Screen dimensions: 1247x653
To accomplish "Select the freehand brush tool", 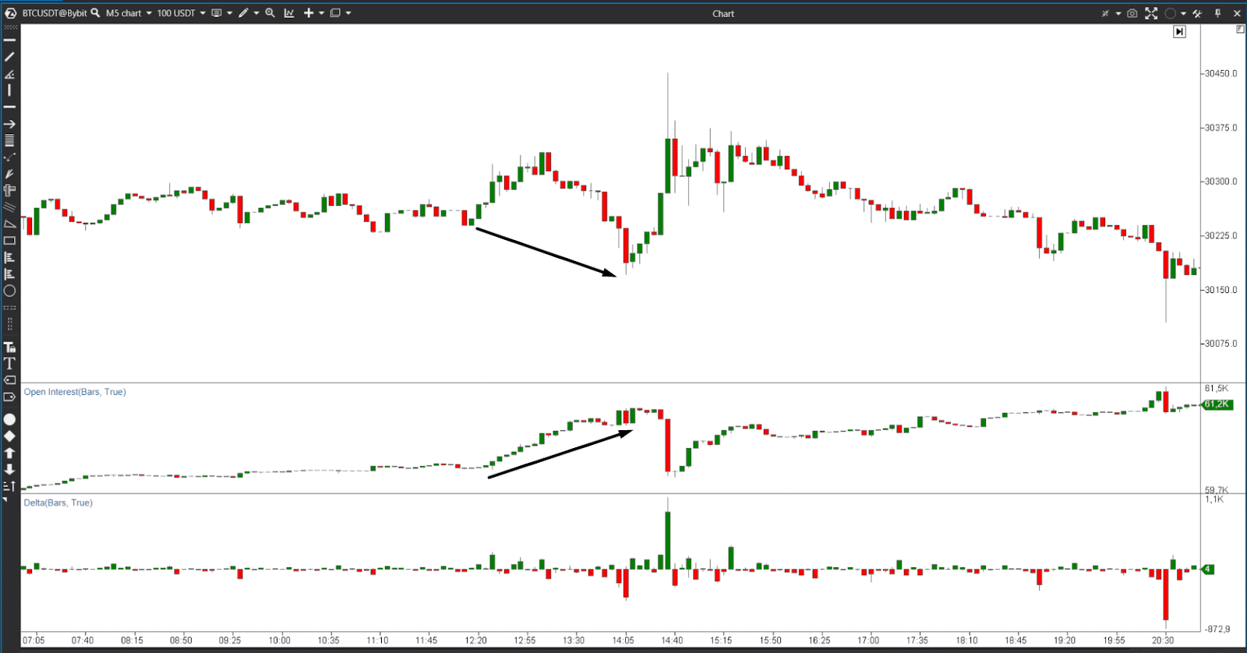I will 9,174.
